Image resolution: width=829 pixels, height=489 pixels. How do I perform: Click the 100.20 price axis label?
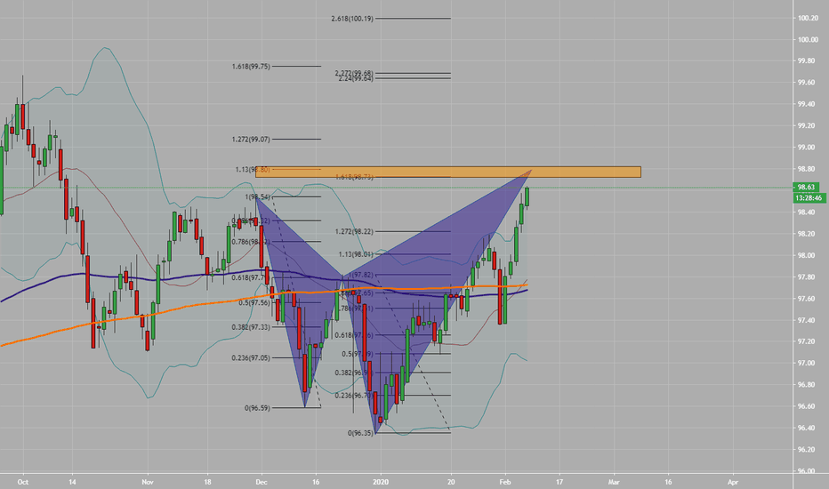(808, 18)
